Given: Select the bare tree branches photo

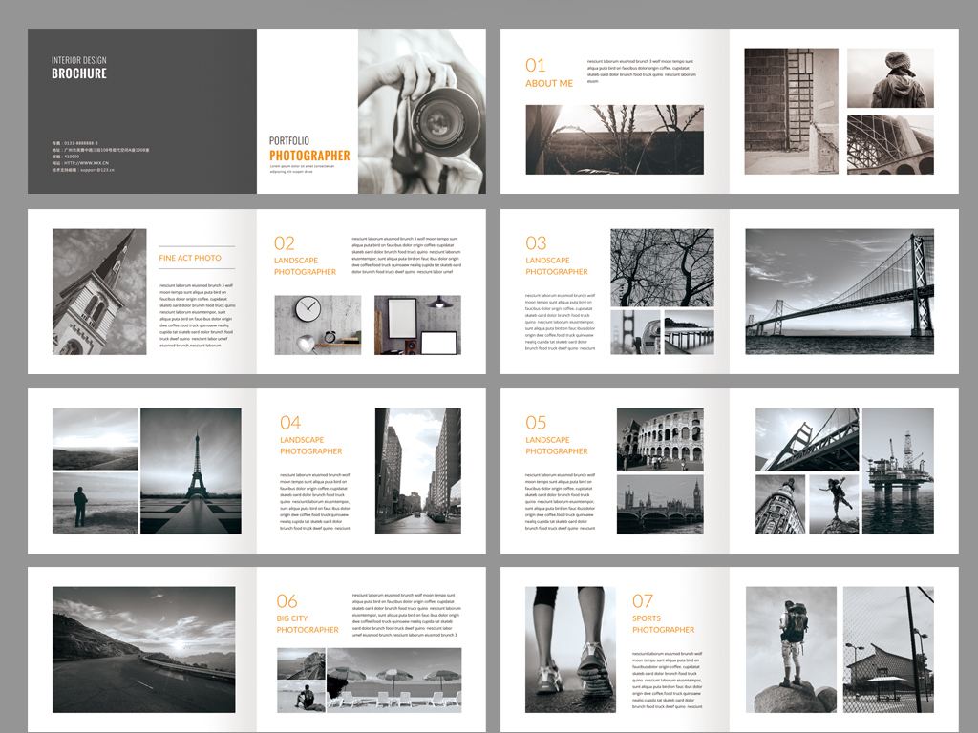Looking at the screenshot, I should [x=662, y=266].
